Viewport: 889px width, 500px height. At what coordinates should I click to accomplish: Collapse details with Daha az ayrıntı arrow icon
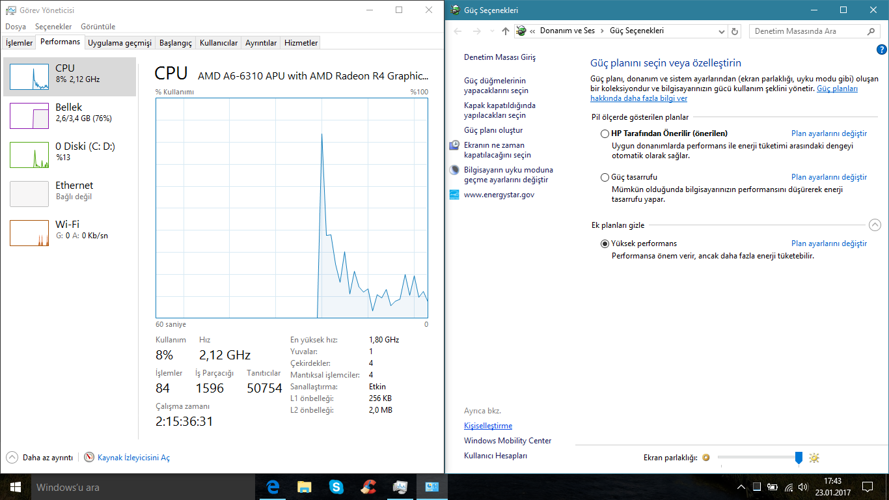[x=12, y=458]
